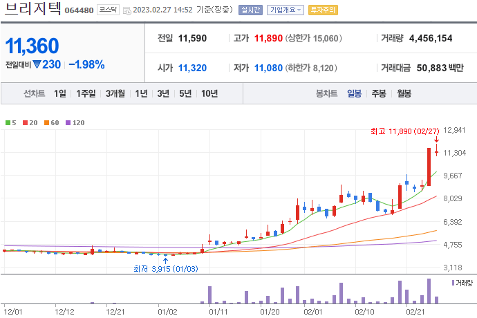Click the 저가 value 11,080
This screenshot has height=318, width=477.
[x=268, y=68]
